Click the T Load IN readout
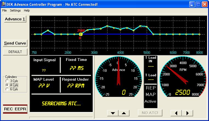 tap(151, 66)
